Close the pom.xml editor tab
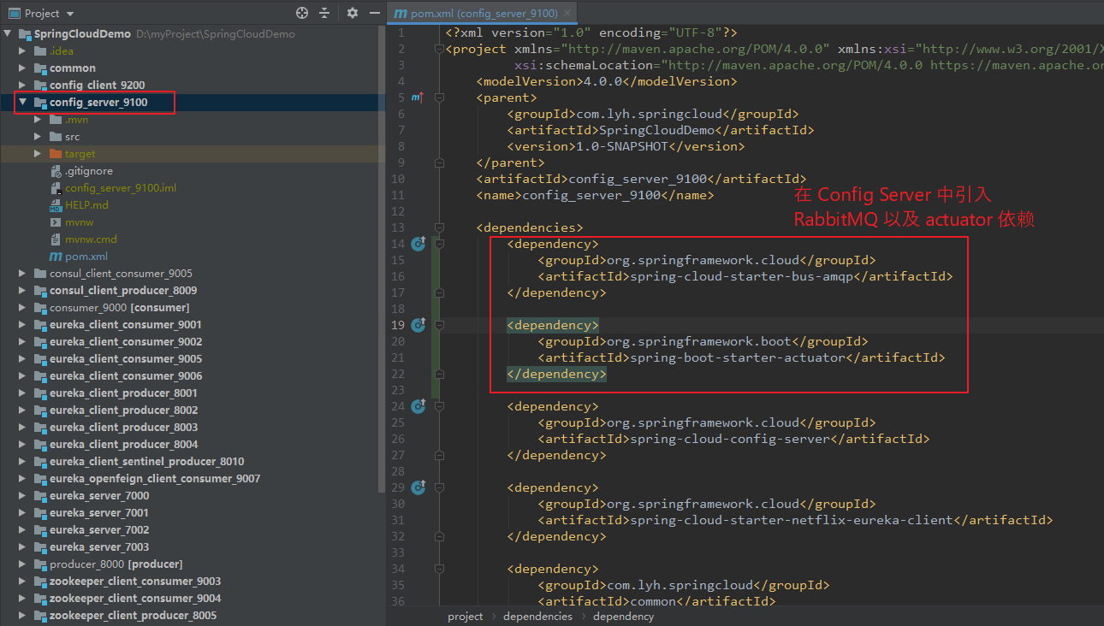1104x626 pixels. 567,14
